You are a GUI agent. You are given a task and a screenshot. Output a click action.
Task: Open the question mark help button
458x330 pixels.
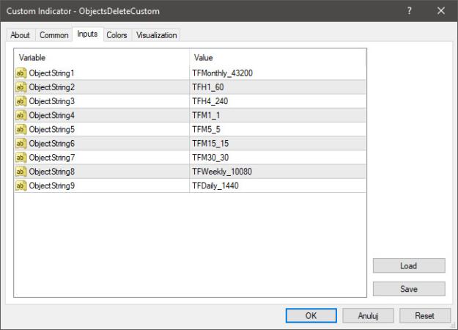point(409,11)
